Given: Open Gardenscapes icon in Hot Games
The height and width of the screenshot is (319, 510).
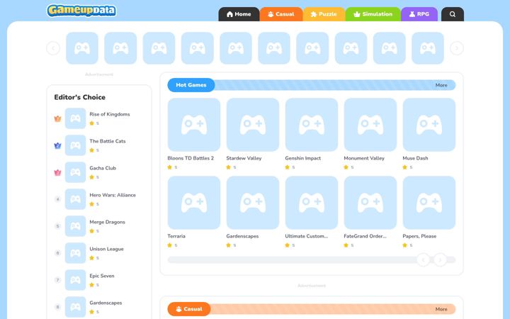Looking at the screenshot, I should point(253,203).
